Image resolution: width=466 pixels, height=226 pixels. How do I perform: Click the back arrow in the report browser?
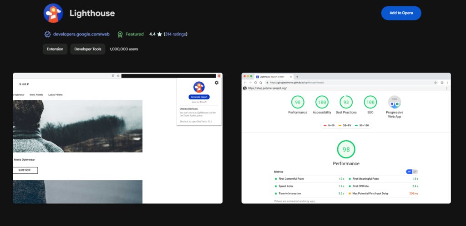(x=245, y=83)
